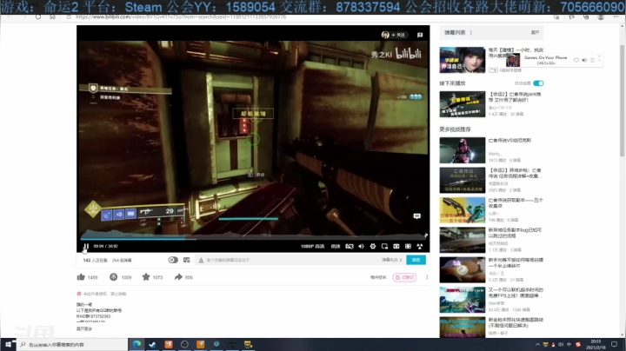Go to browser home page icon
626x351 pixels.
click(52, 17)
